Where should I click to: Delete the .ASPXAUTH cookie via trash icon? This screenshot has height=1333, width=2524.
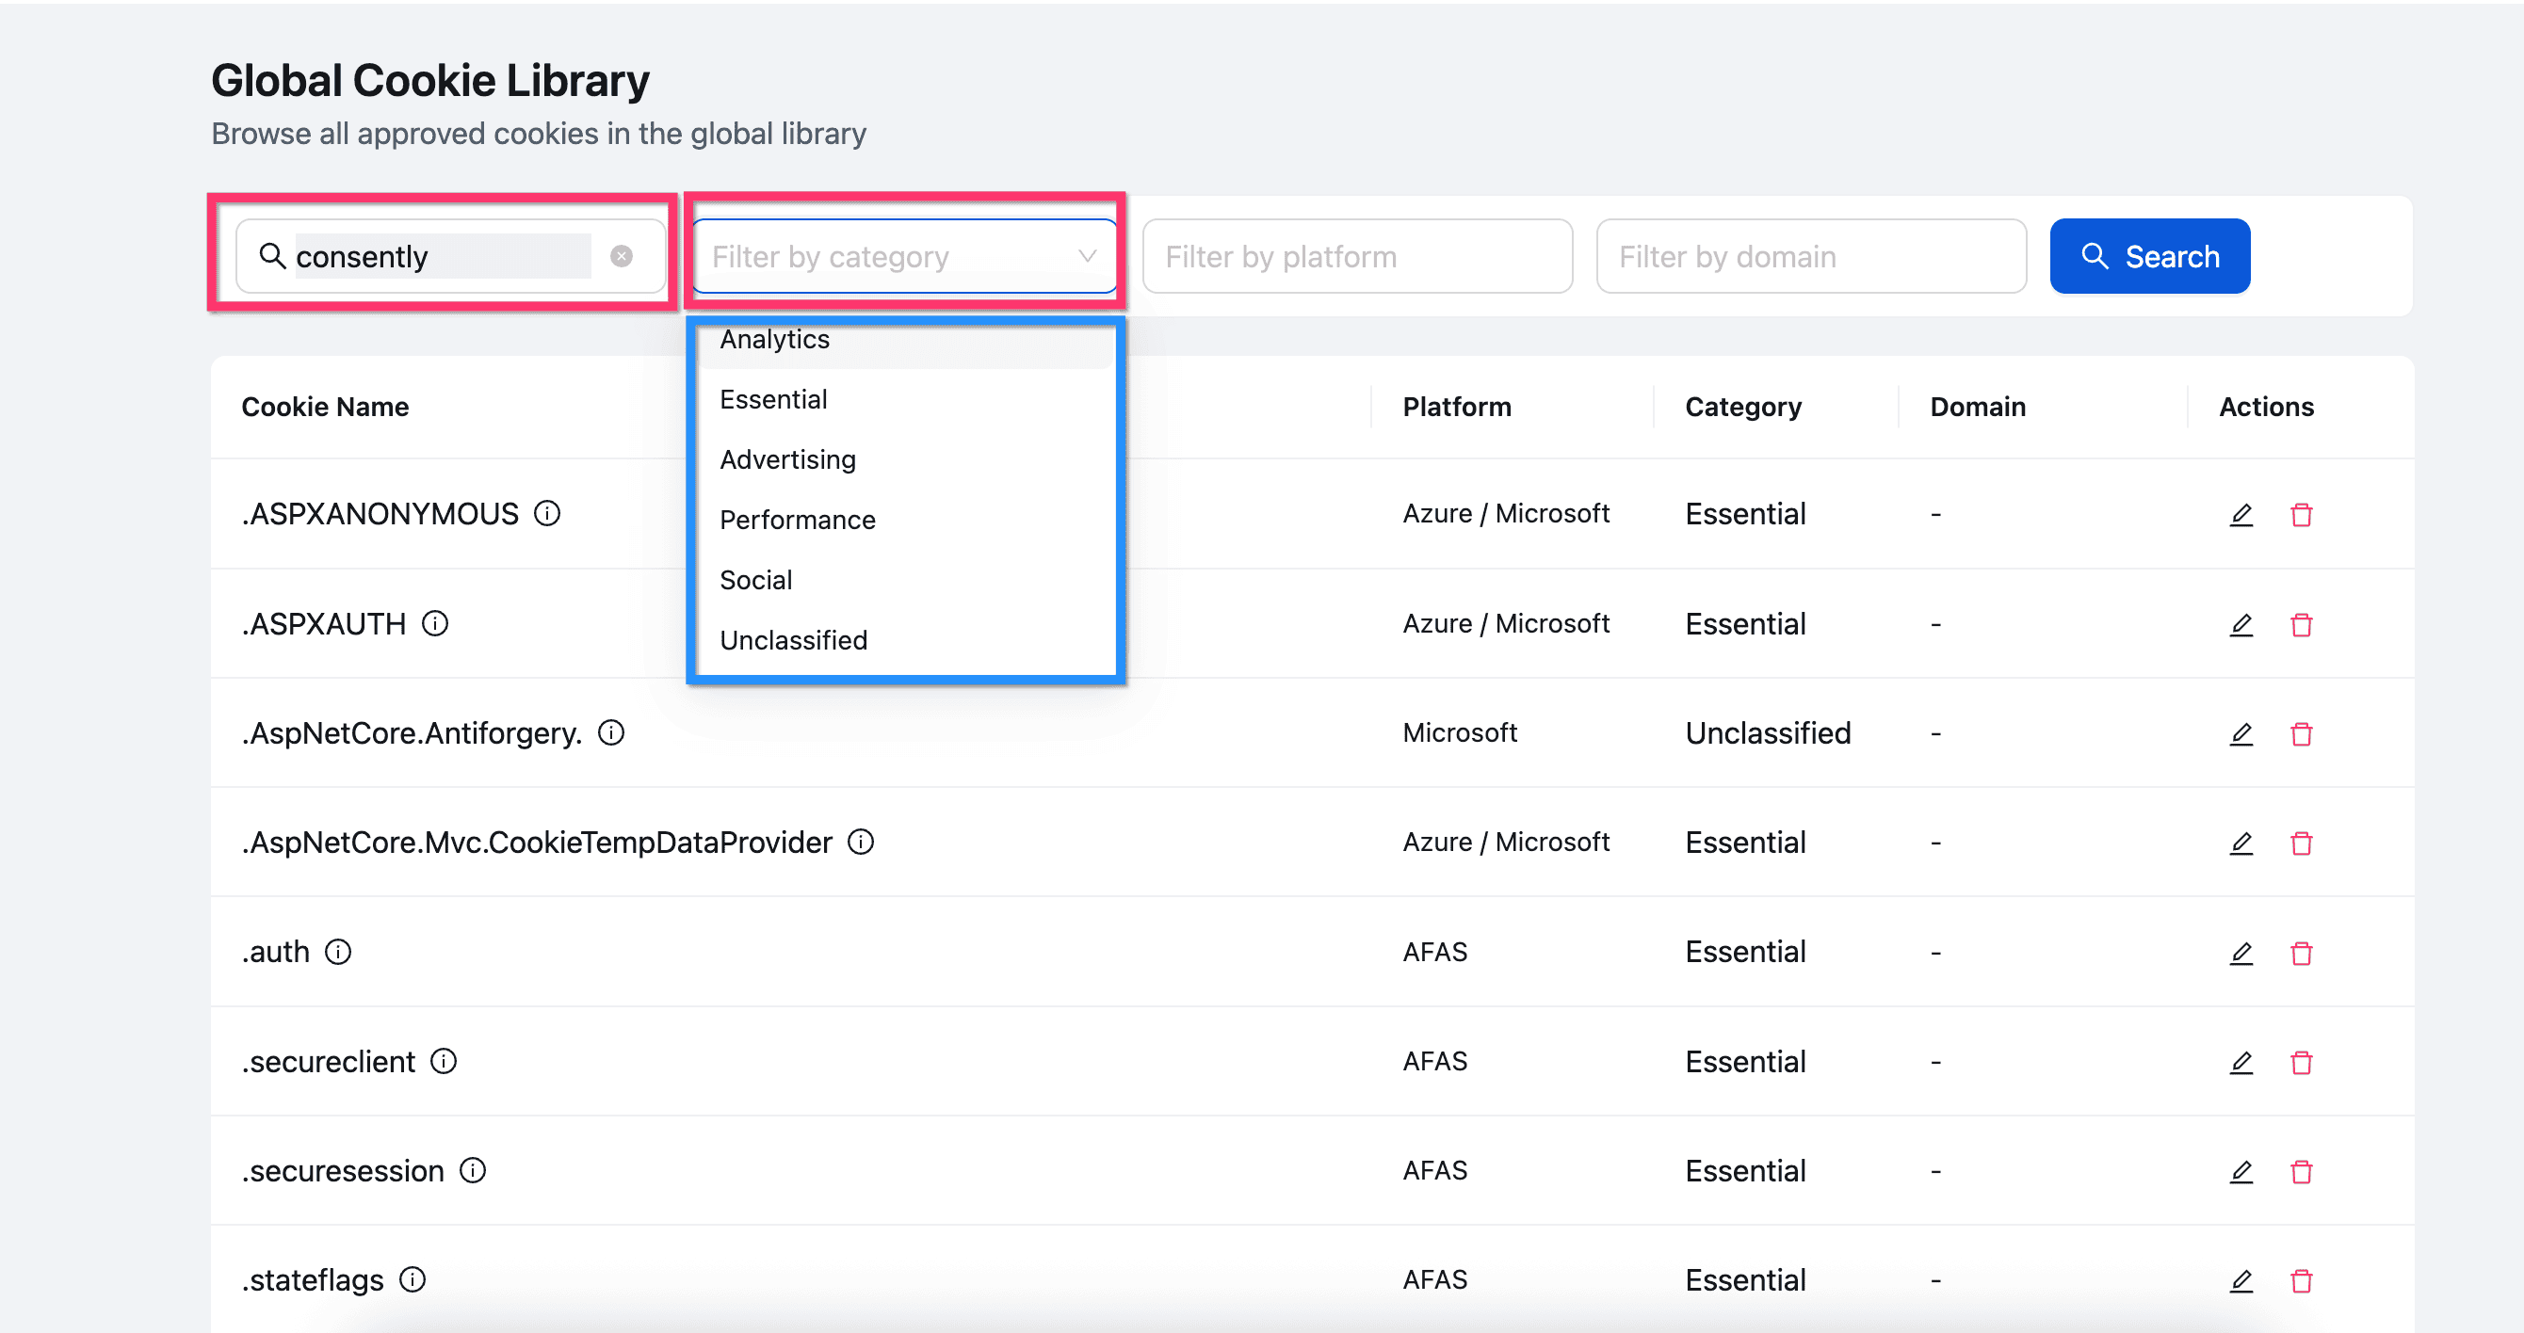click(x=2301, y=624)
